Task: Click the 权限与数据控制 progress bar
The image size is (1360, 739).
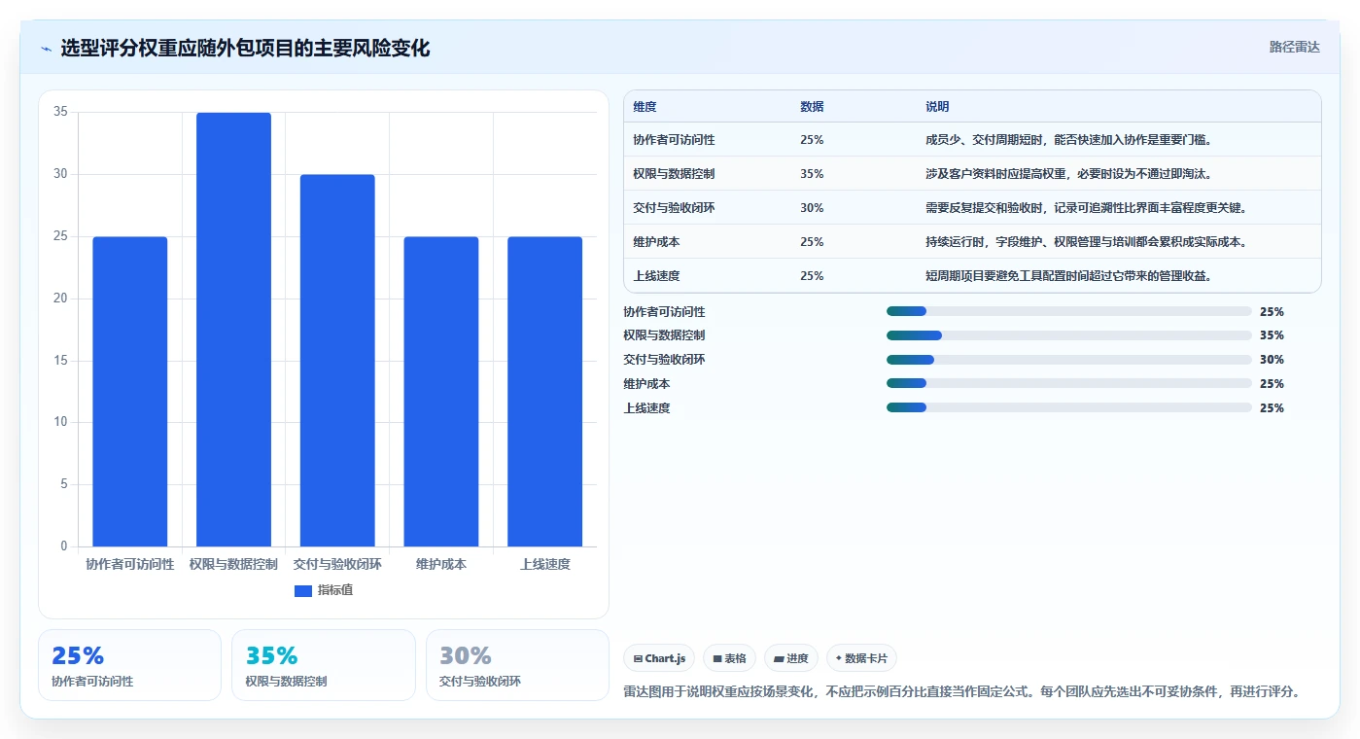Action: [1068, 335]
